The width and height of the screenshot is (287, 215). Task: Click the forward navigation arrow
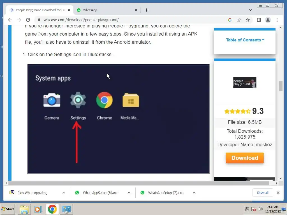coord(19,20)
